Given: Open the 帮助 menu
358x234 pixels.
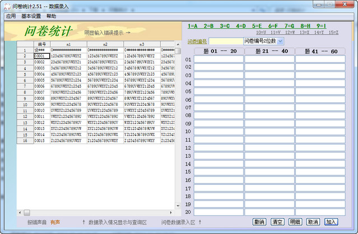Looking at the screenshot, I should pos(51,16).
